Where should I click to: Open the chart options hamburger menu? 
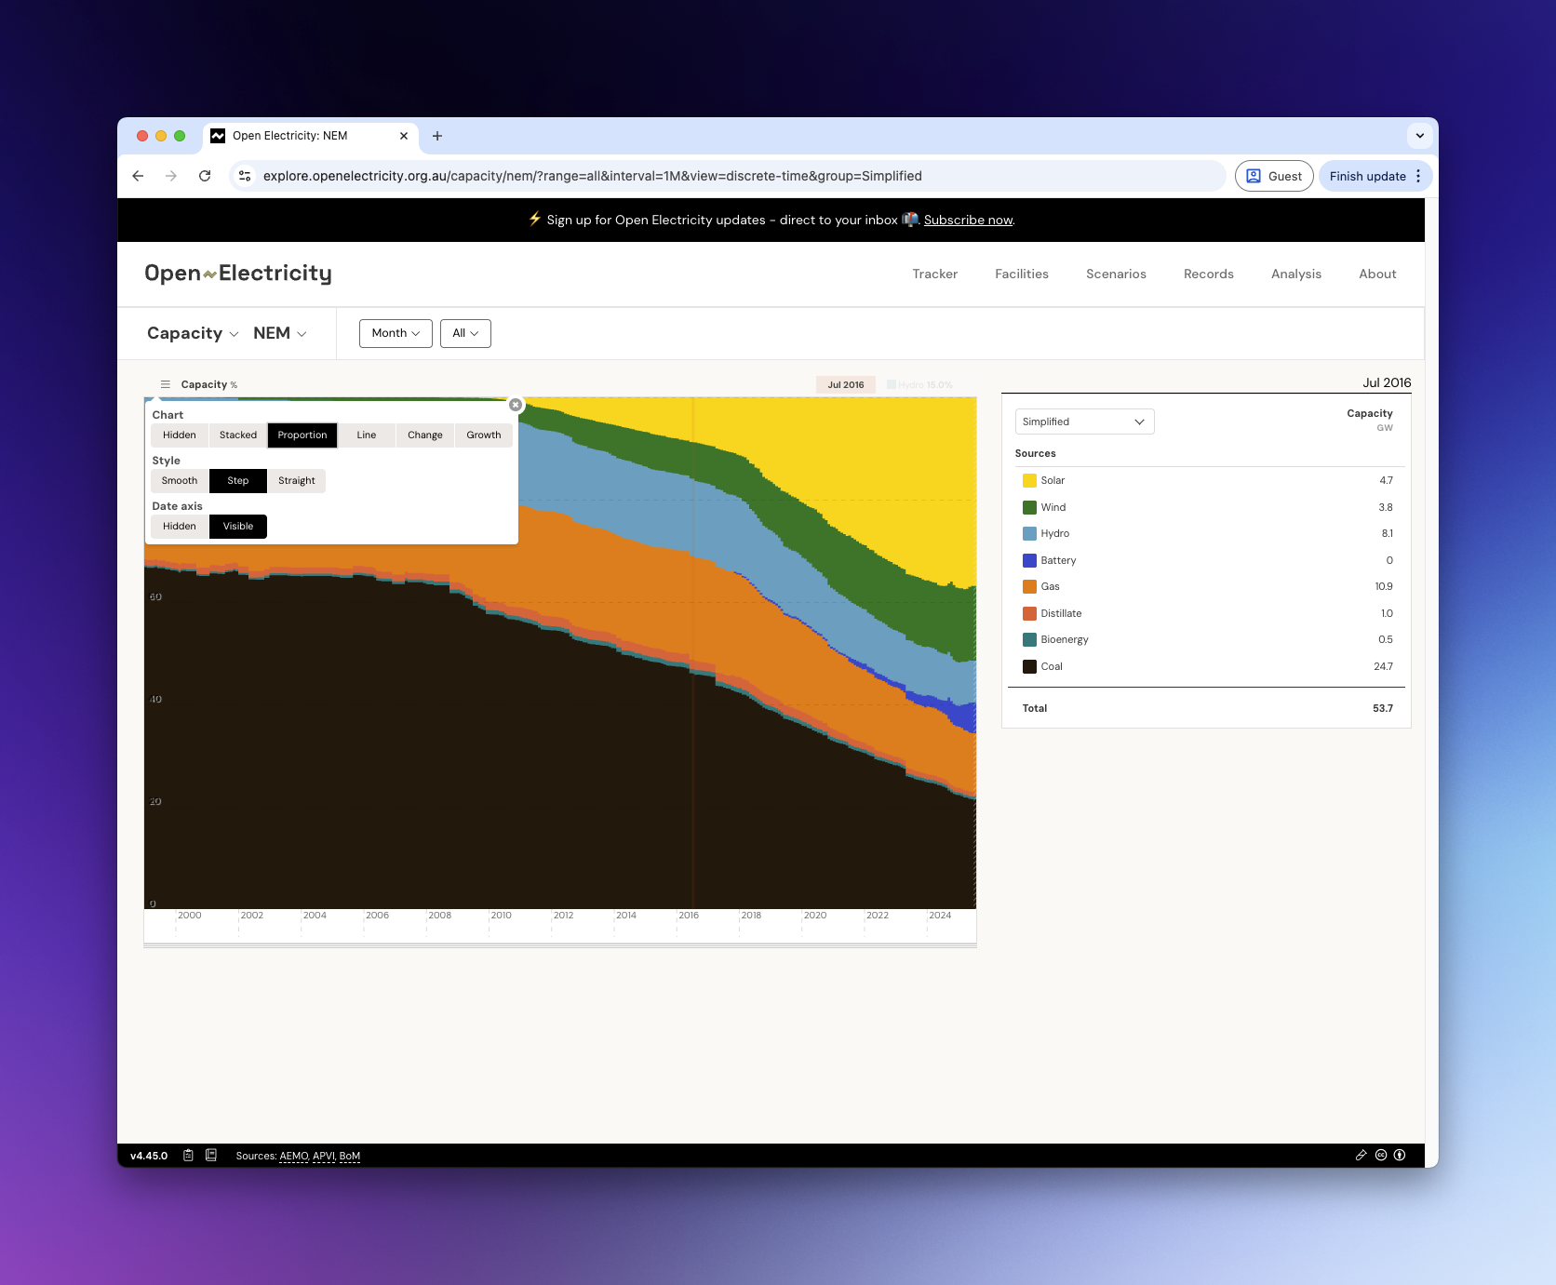(166, 384)
